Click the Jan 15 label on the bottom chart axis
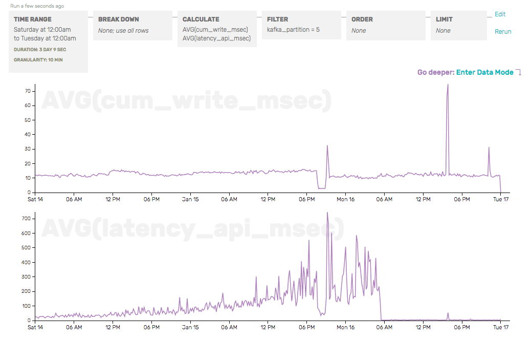Viewport: 532px width, 340px height. click(190, 327)
